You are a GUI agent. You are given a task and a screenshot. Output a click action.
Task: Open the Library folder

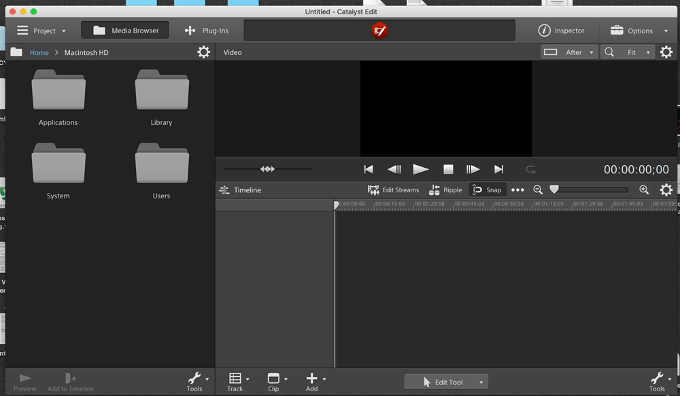coord(161,98)
